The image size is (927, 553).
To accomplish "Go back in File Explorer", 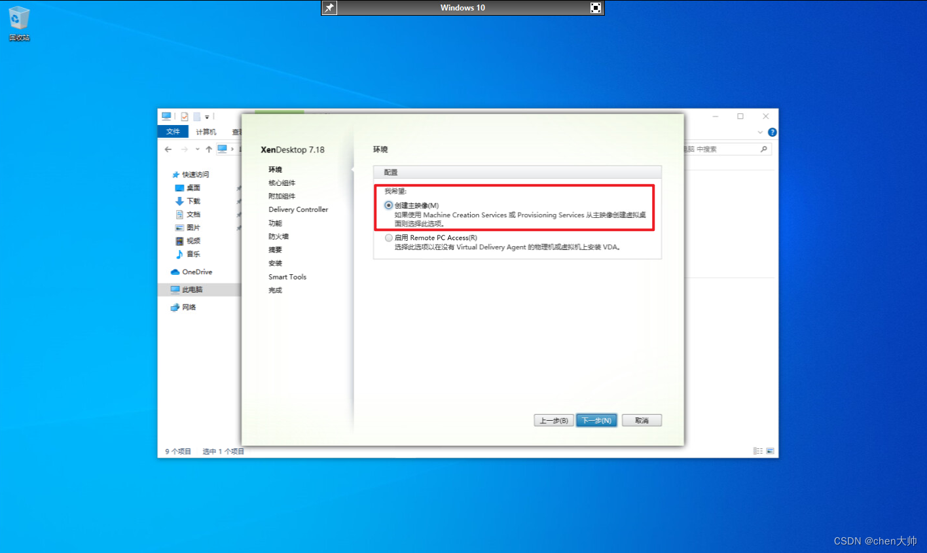I will (x=168, y=149).
